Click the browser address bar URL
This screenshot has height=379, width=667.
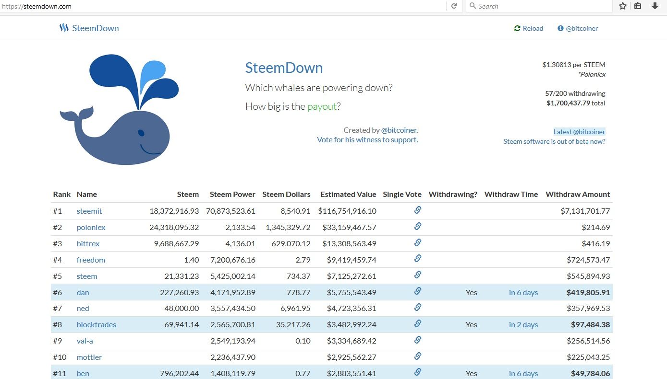pos(36,6)
